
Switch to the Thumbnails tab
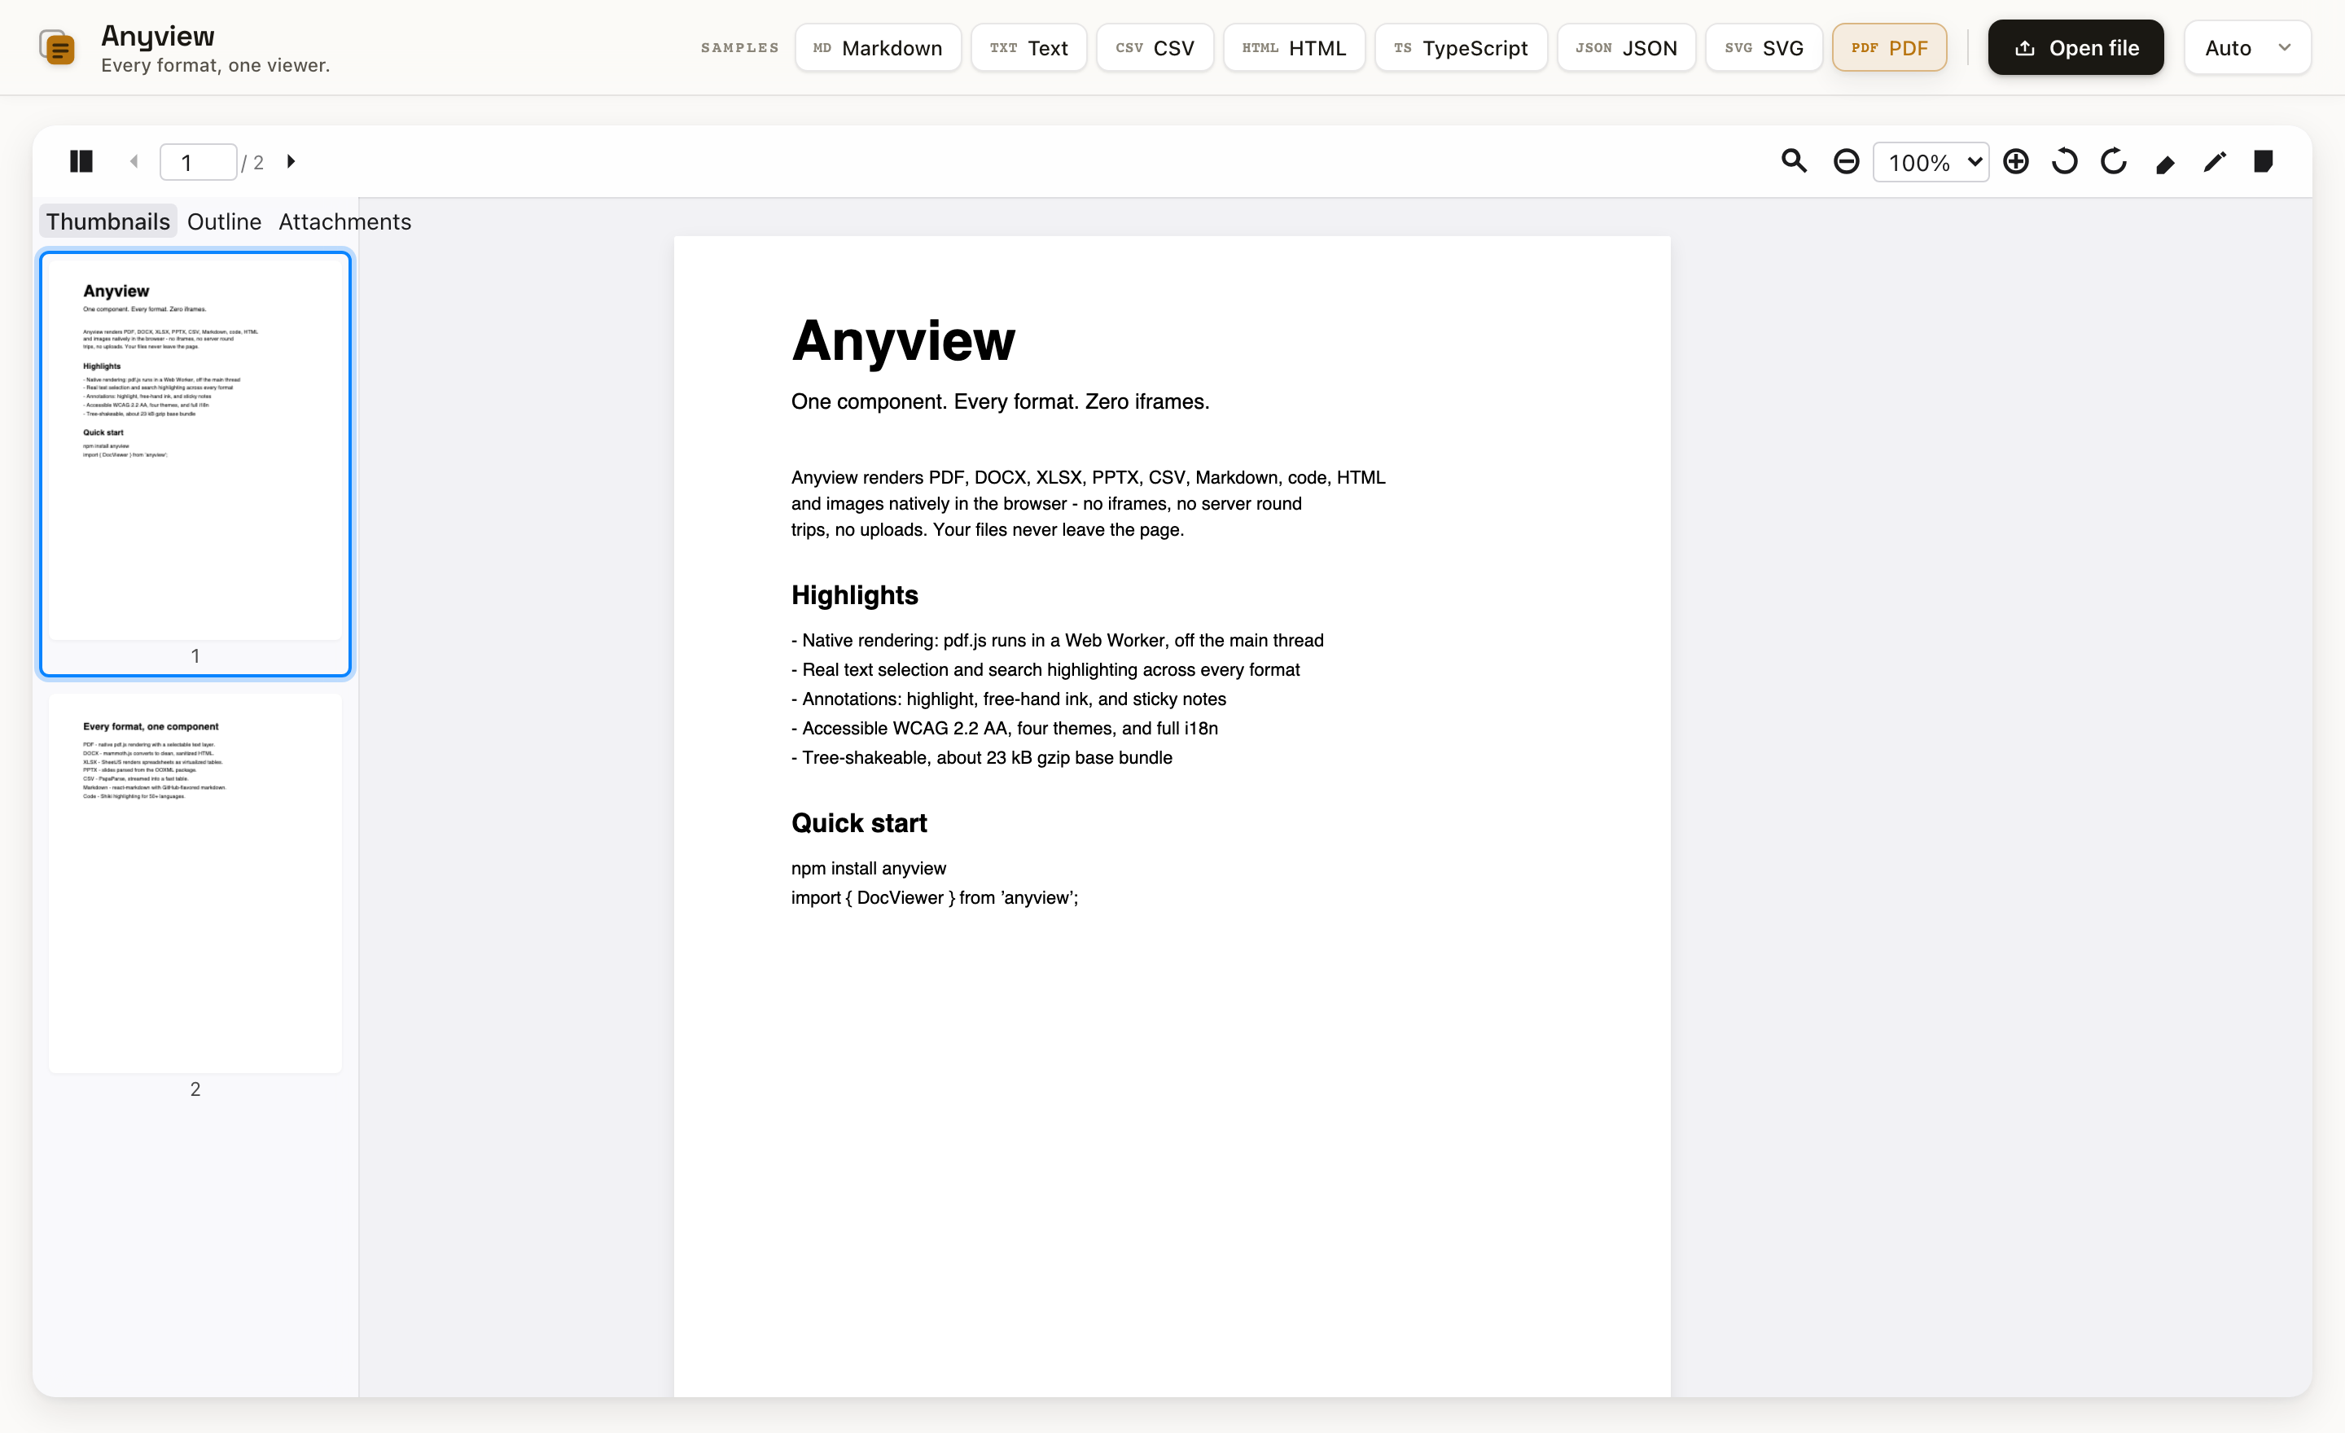click(107, 221)
